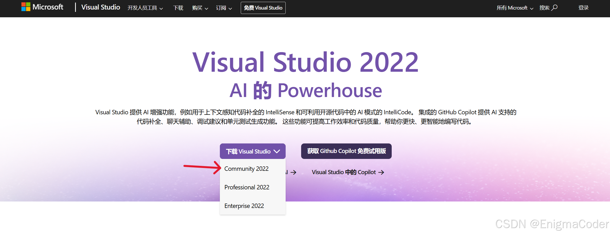Click the Microsoft logo
The height and width of the screenshot is (234, 610).
tap(42, 7)
